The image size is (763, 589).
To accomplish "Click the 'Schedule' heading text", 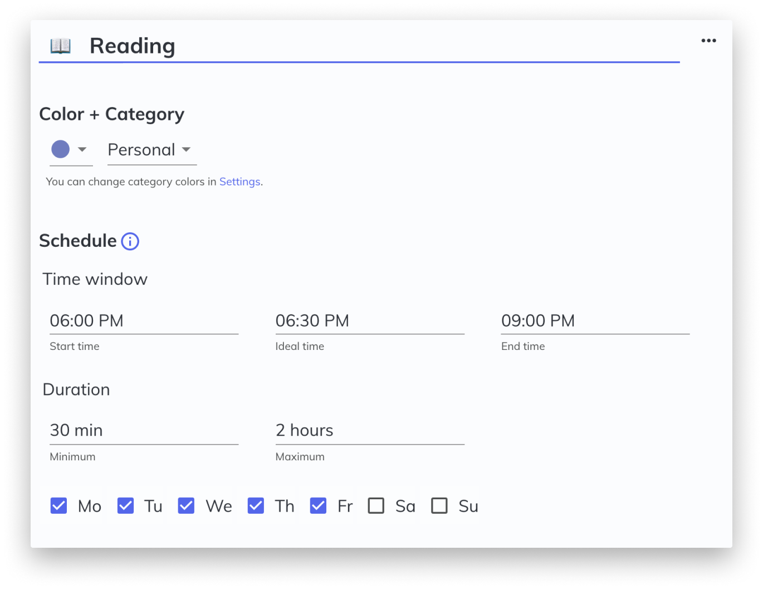I will [x=78, y=241].
